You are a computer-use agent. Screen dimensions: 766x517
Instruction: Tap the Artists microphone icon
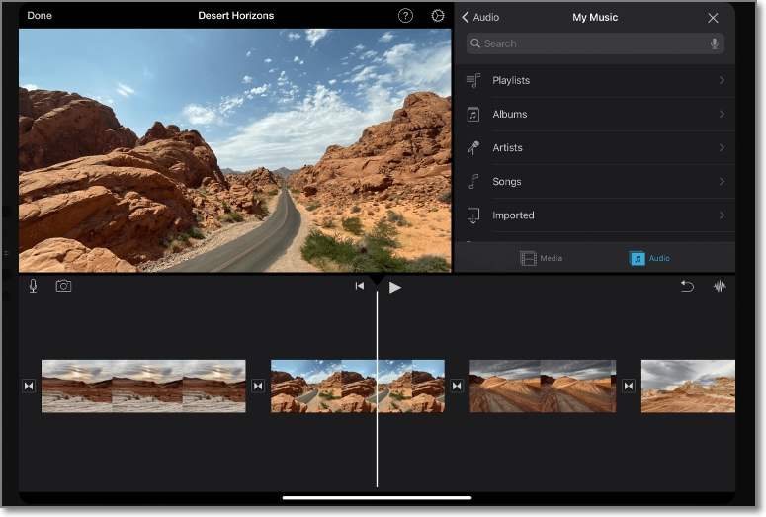click(473, 147)
